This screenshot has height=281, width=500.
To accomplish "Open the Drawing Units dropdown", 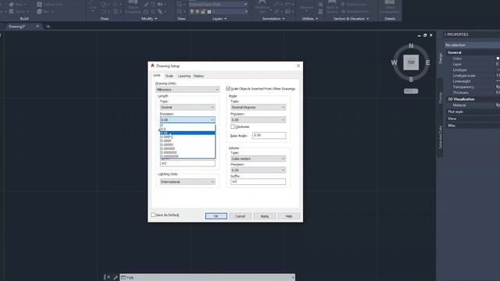I will (x=187, y=90).
